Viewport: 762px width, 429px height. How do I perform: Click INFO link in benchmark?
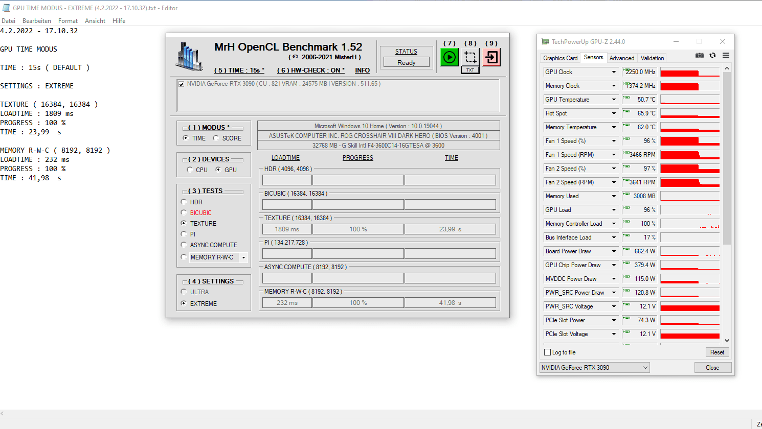tap(362, 70)
